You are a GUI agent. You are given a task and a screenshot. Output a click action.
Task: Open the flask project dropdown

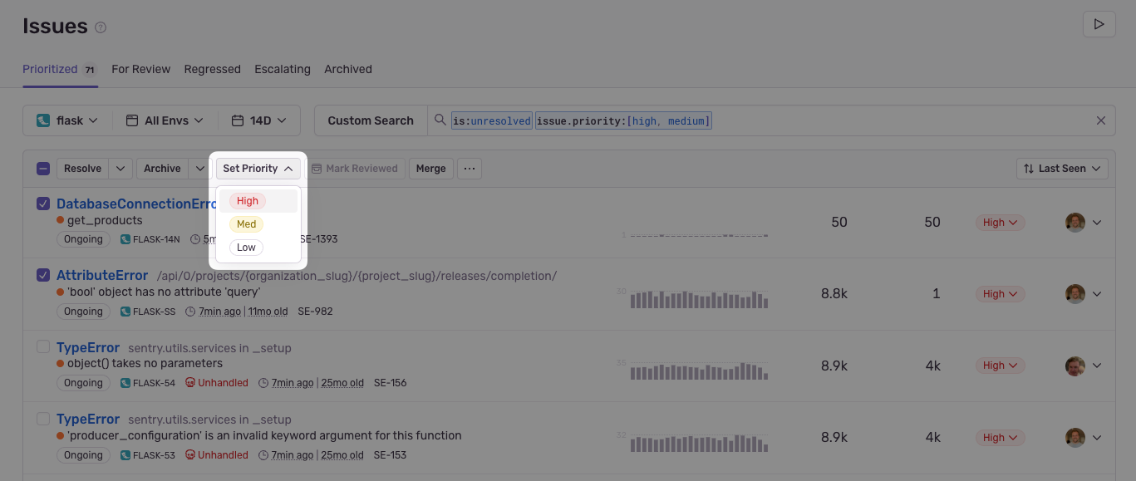coord(68,120)
